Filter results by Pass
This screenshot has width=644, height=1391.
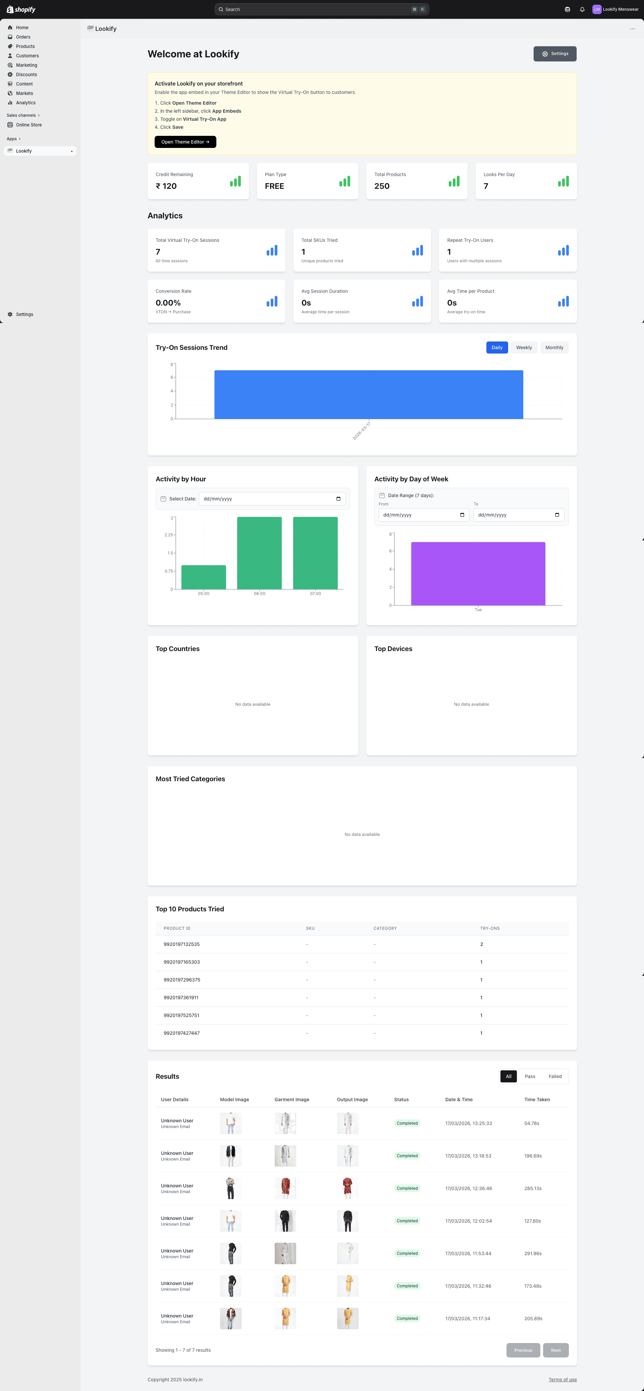530,1077
